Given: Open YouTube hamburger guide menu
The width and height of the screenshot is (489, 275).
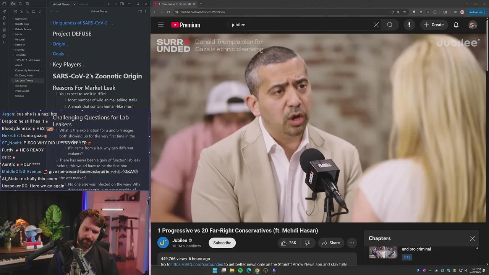Looking at the screenshot, I should click(x=161, y=25).
